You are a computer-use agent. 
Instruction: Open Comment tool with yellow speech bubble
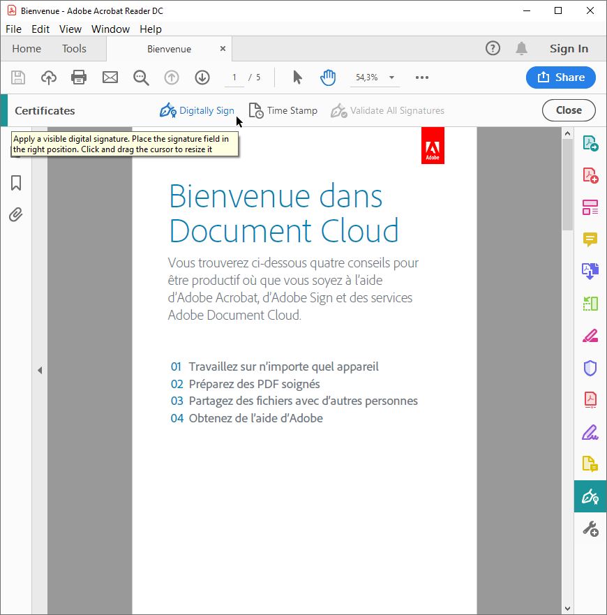590,239
